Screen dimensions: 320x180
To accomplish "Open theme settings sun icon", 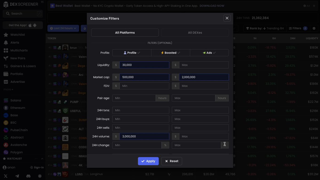I will [40, 176].
